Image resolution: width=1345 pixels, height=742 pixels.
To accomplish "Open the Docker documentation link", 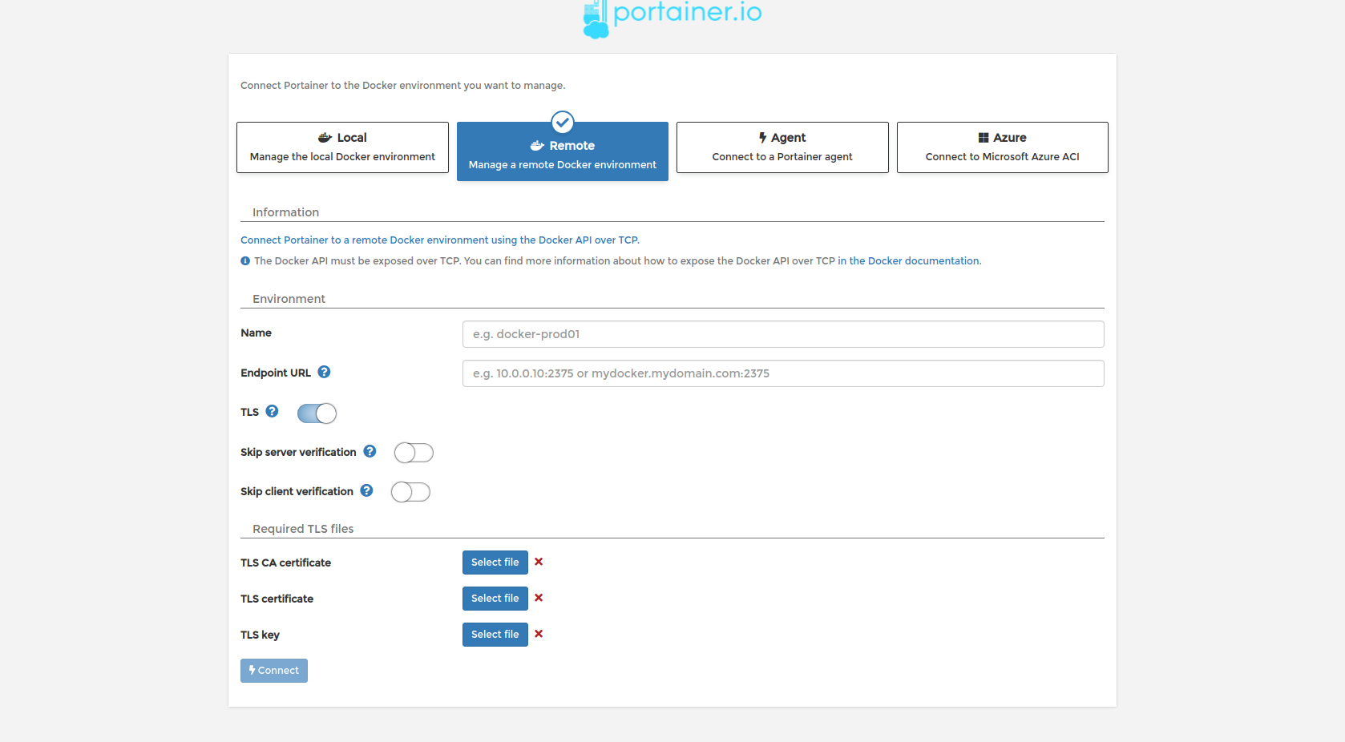I will (x=909, y=261).
